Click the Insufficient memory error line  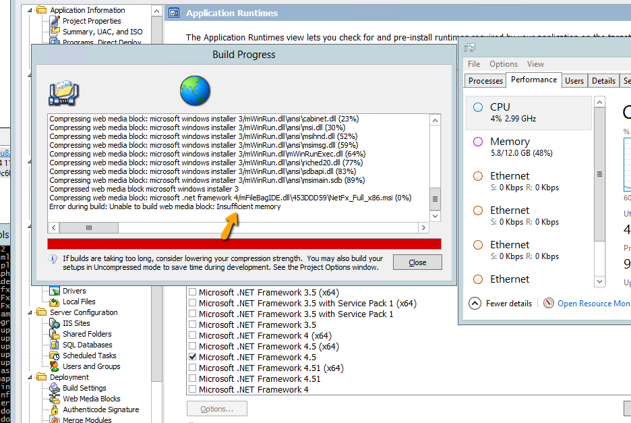[165, 206]
